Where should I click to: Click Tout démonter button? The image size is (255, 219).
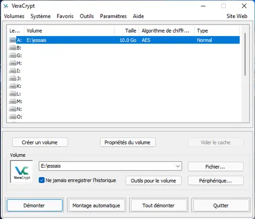click(x=158, y=205)
